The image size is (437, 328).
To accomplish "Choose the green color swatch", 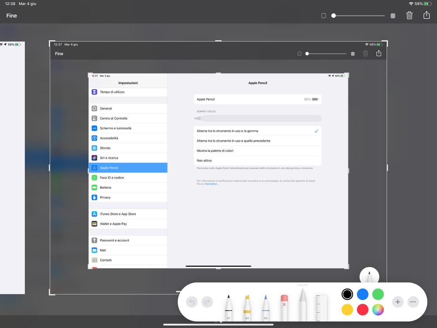I will click(378, 294).
